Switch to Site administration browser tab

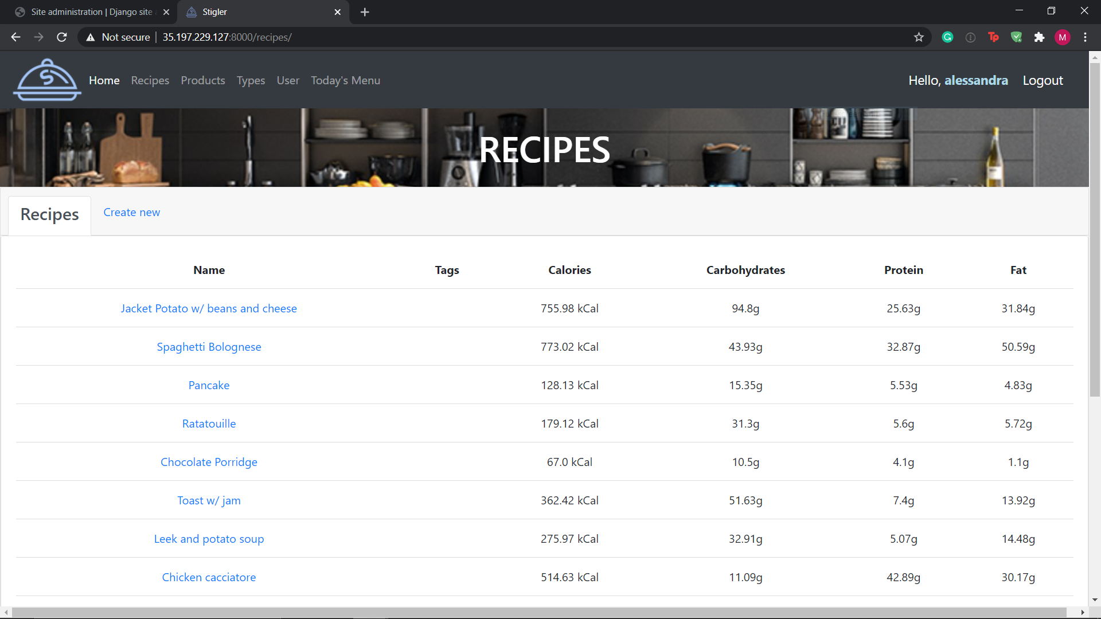coord(92,12)
